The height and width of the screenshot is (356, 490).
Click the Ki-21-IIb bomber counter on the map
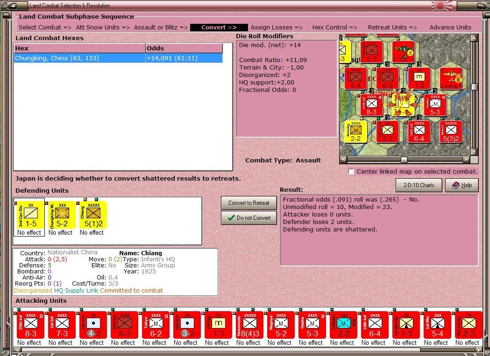coord(451,79)
